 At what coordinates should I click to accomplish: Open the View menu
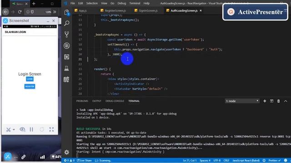coord(104,3)
